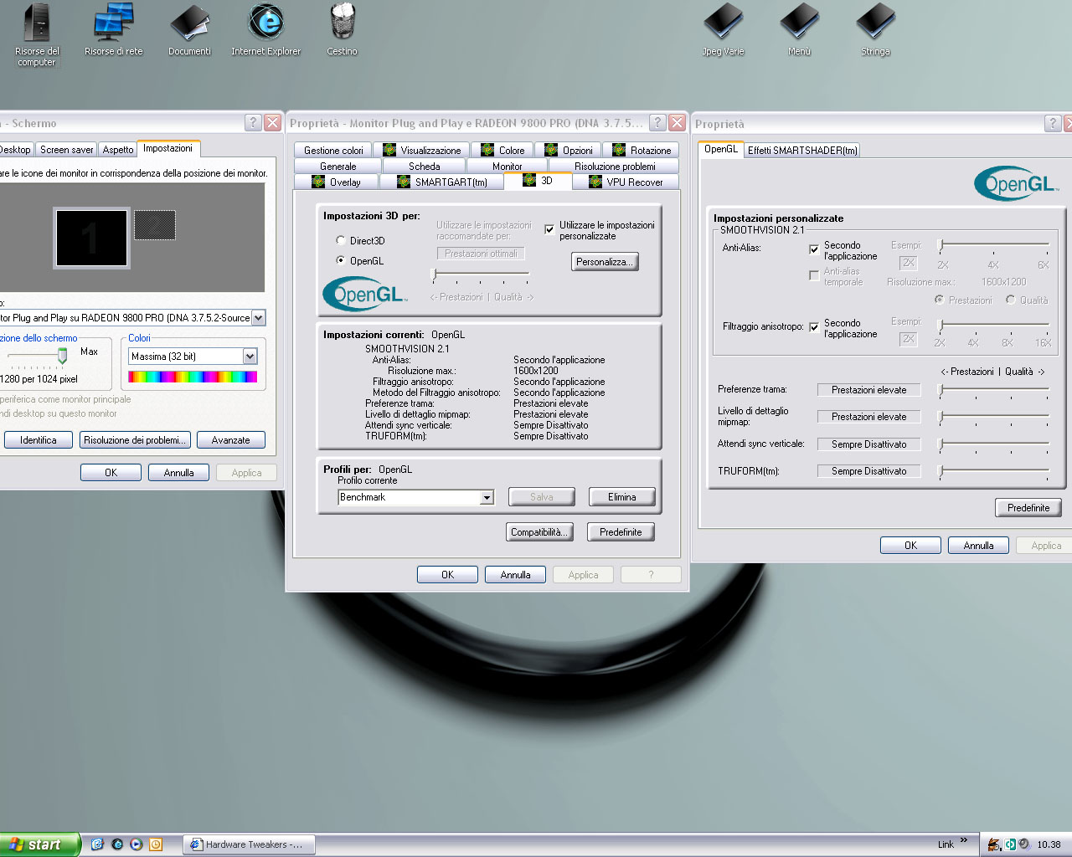Image resolution: width=1072 pixels, height=857 pixels.
Task: Open the VPU Recover tab
Action: point(626,182)
